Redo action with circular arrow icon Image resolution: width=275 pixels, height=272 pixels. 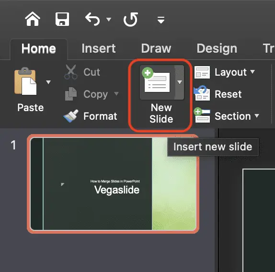pyautogui.click(x=131, y=19)
